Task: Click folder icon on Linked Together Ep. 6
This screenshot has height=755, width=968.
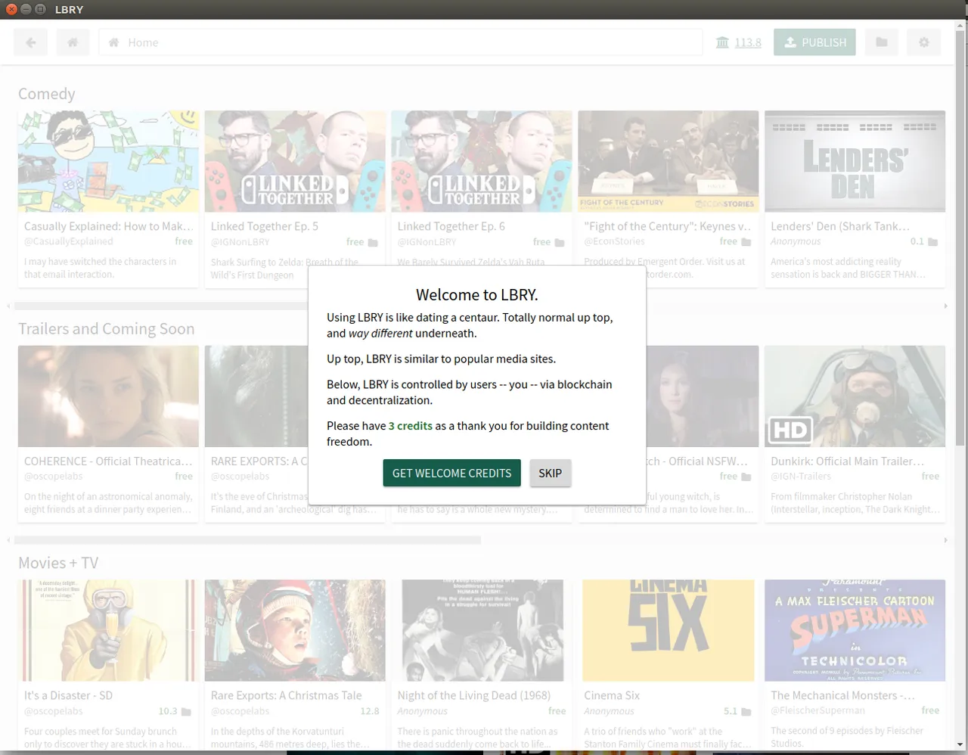Action: 560,243
